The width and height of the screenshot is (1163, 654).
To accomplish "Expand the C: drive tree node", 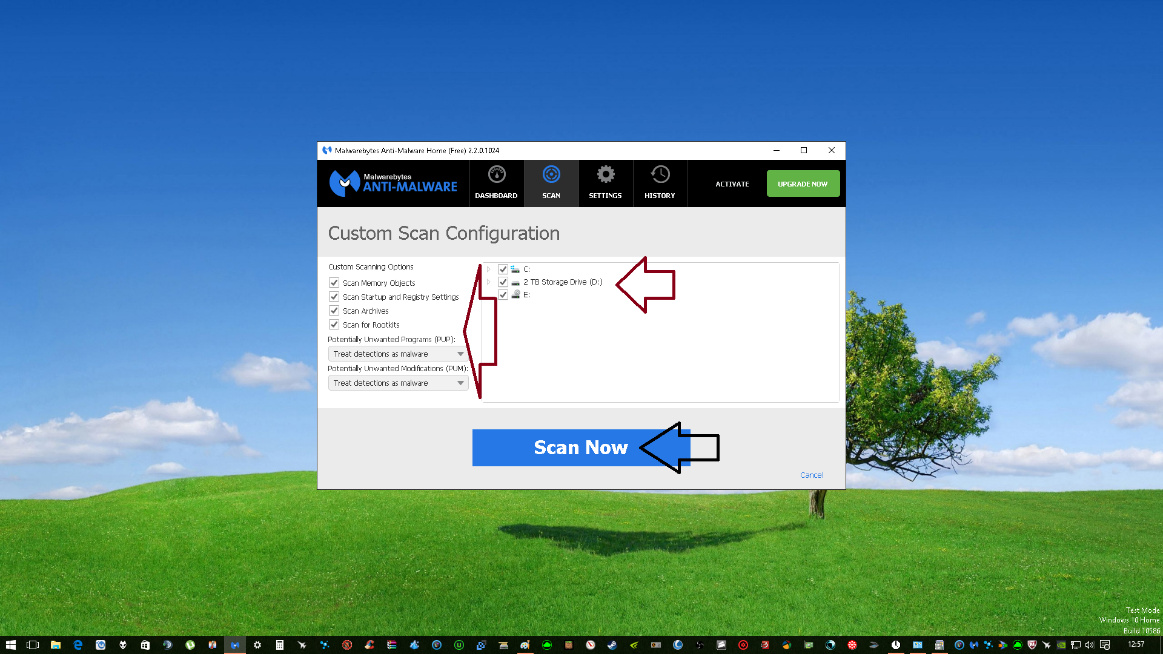I will coord(488,269).
